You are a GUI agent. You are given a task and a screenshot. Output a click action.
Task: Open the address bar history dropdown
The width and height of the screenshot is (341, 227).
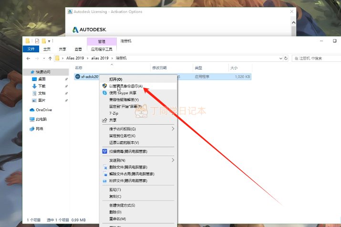pos(280,59)
